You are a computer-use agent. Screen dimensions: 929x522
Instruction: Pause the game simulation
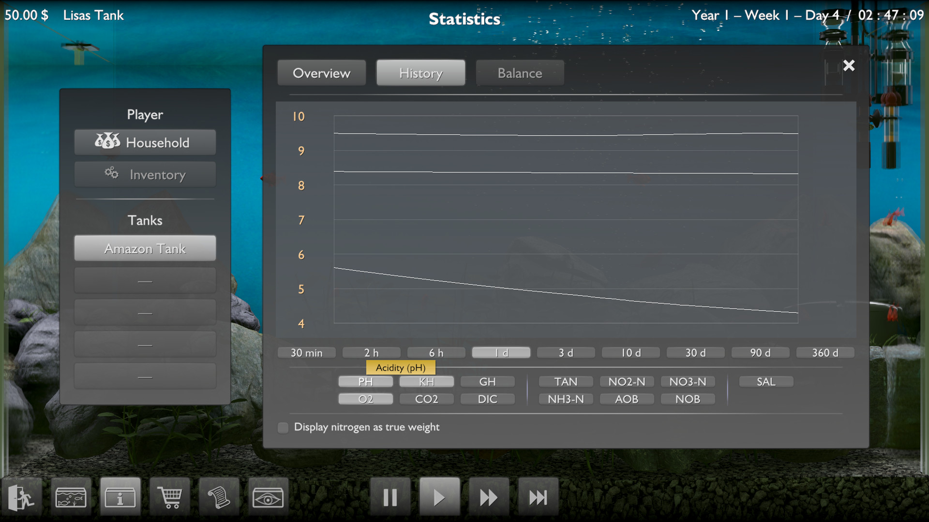390,496
